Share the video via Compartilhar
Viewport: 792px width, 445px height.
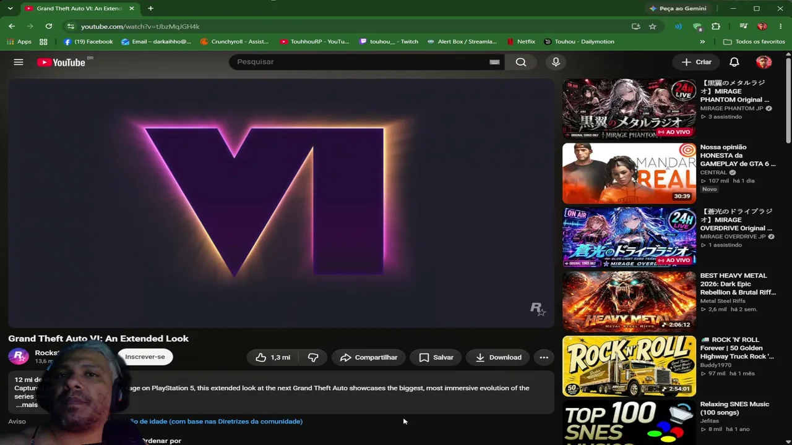(369, 357)
